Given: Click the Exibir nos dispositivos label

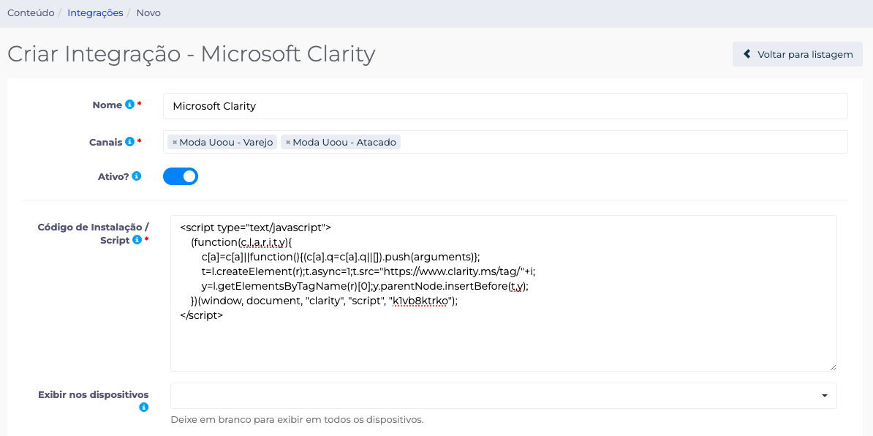Looking at the screenshot, I should (94, 394).
